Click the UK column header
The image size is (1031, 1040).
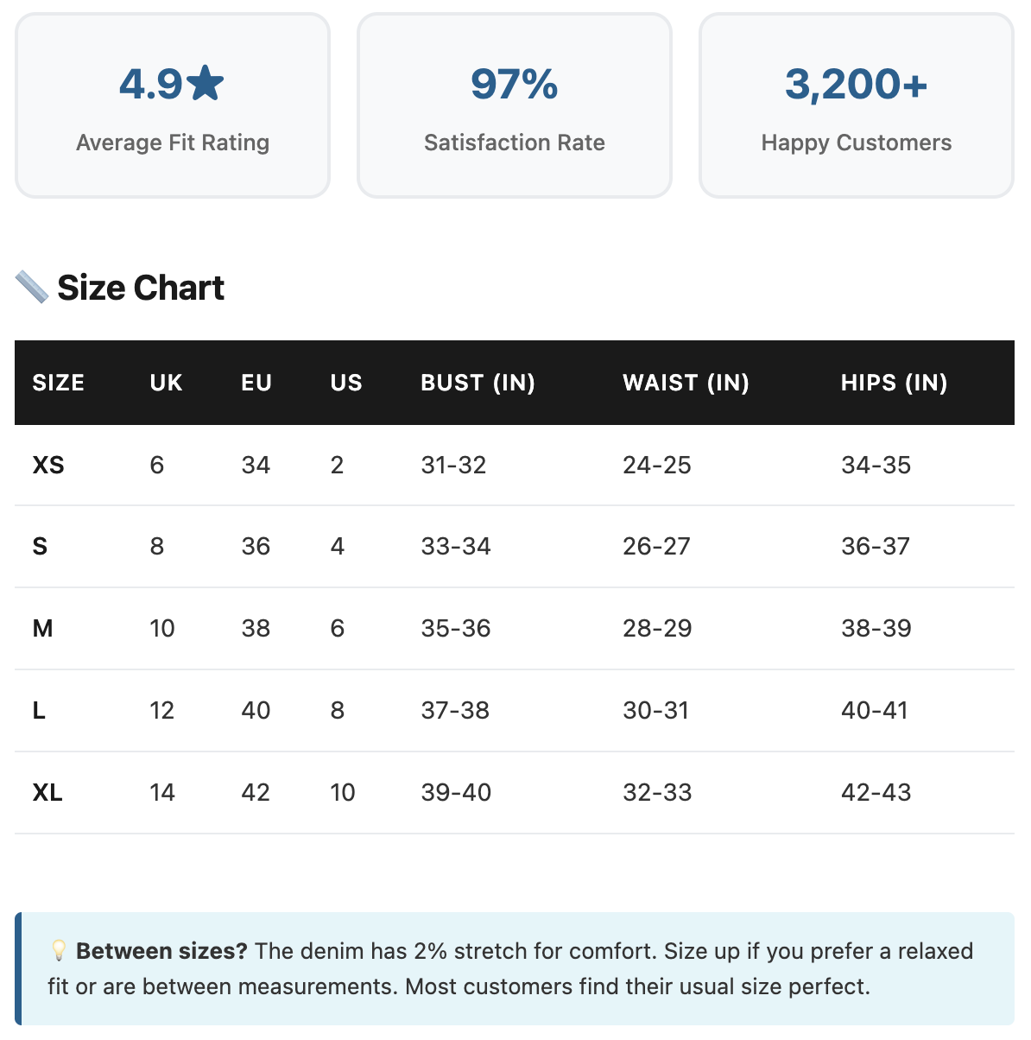pos(166,383)
